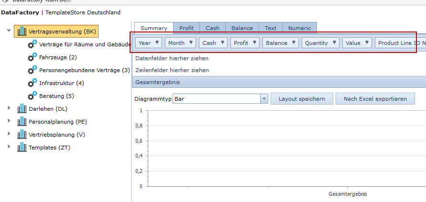
Task: Click the building icon beside Darlehen (DL)
Action: point(22,109)
